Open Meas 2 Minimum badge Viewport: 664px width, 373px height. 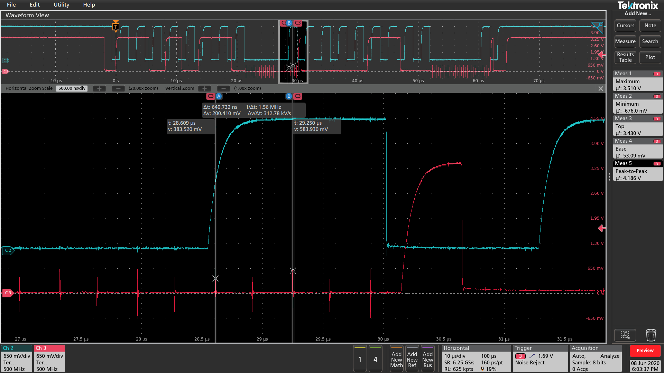(638, 104)
